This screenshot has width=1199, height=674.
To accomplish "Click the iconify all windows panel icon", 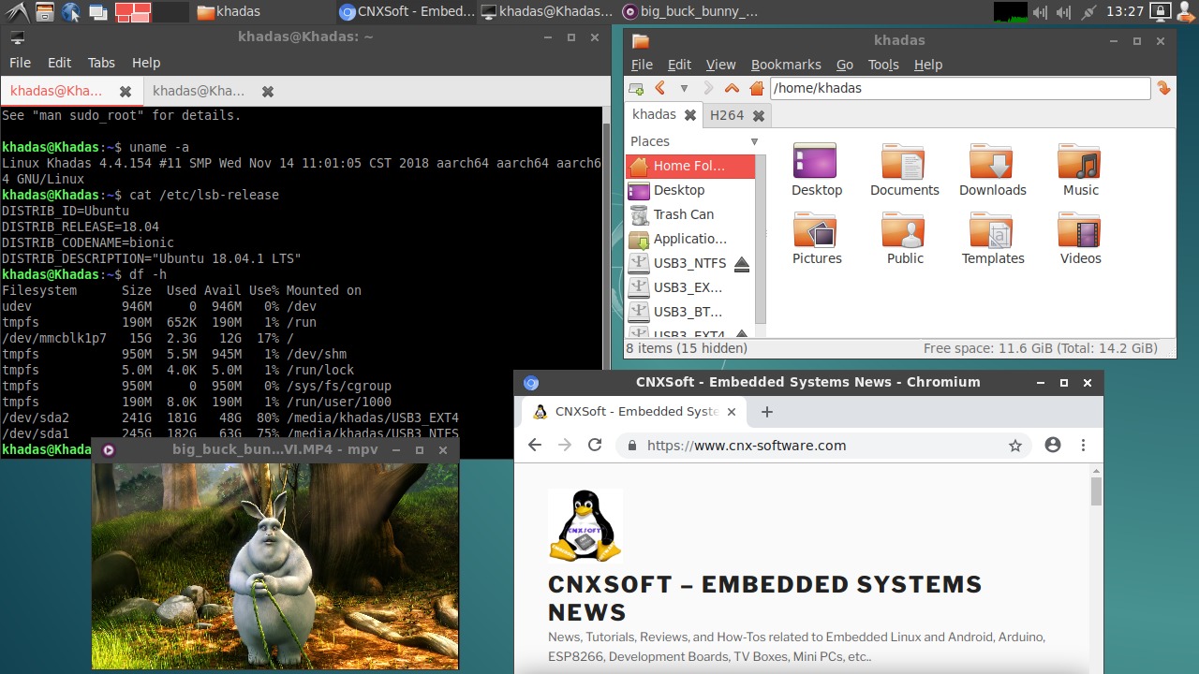I will [97, 12].
